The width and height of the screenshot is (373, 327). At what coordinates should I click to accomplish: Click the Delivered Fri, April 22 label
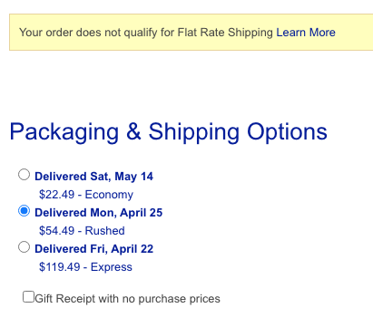click(x=94, y=249)
